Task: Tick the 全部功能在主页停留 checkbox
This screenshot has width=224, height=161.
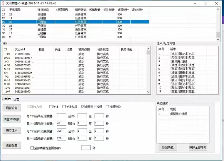Action: pyautogui.click(x=32, y=148)
